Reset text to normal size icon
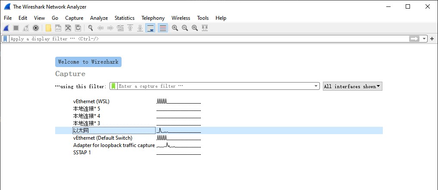Image resolution: width=438 pixels, height=190 pixels. [195, 28]
